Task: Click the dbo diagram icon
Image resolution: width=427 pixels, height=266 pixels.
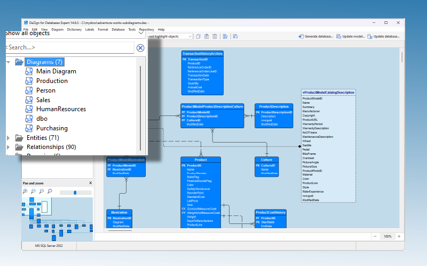Action: pyautogui.click(x=29, y=119)
